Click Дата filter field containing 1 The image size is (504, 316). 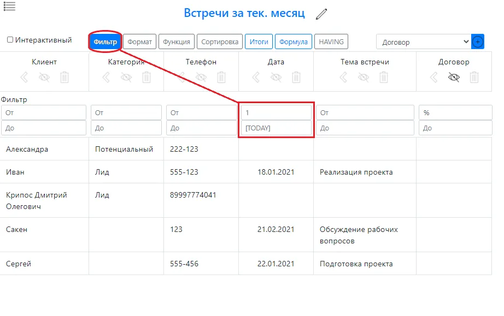click(276, 112)
